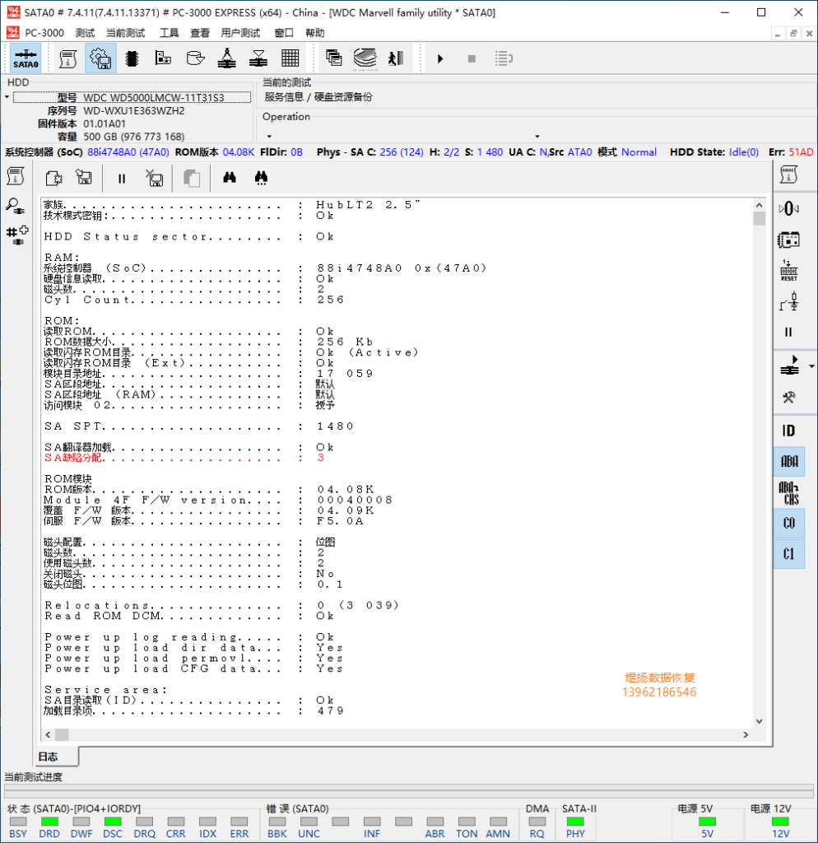The width and height of the screenshot is (818, 843).
Task: Click horizontal scrollbar left arrow
Action: tap(48, 734)
